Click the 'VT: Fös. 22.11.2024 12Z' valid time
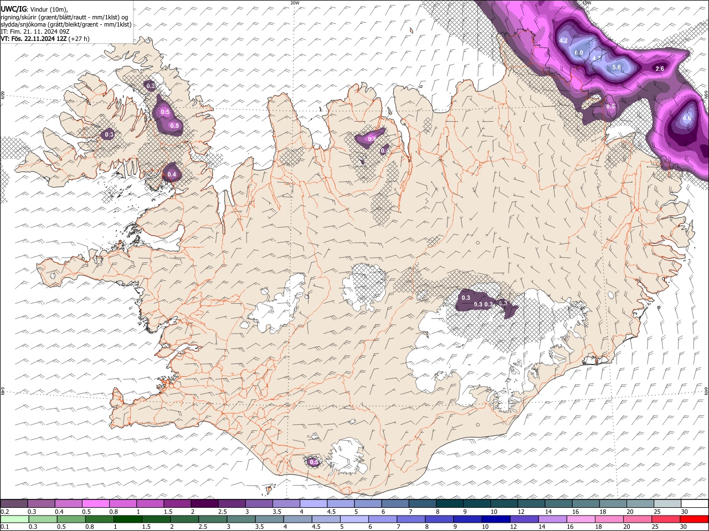This screenshot has height=531, width=709. click(34, 39)
